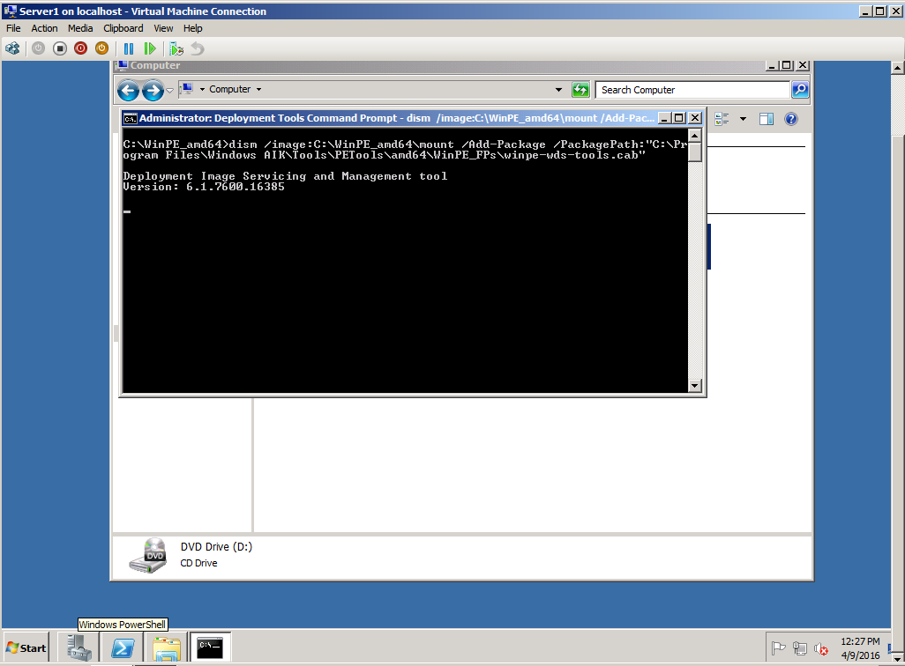Open the address bar history dropdown
The height and width of the screenshot is (666, 905).
click(558, 90)
